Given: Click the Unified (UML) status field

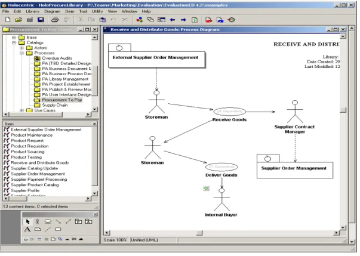Looking at the screenshot, I should (153, 240).
